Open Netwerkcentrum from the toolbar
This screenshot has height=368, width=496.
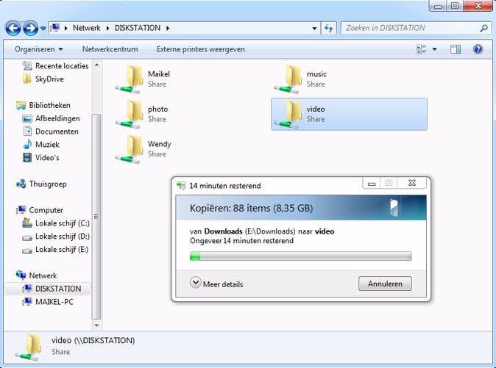tap(110, 49)
